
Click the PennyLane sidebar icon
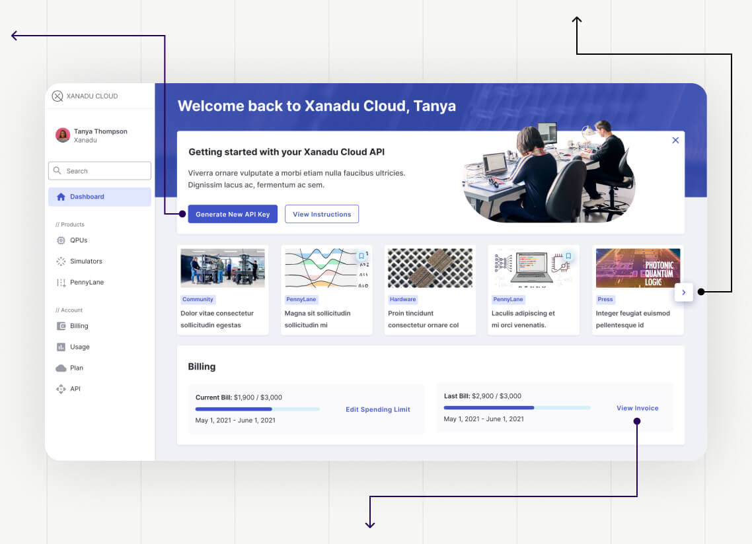coord(61,283)
